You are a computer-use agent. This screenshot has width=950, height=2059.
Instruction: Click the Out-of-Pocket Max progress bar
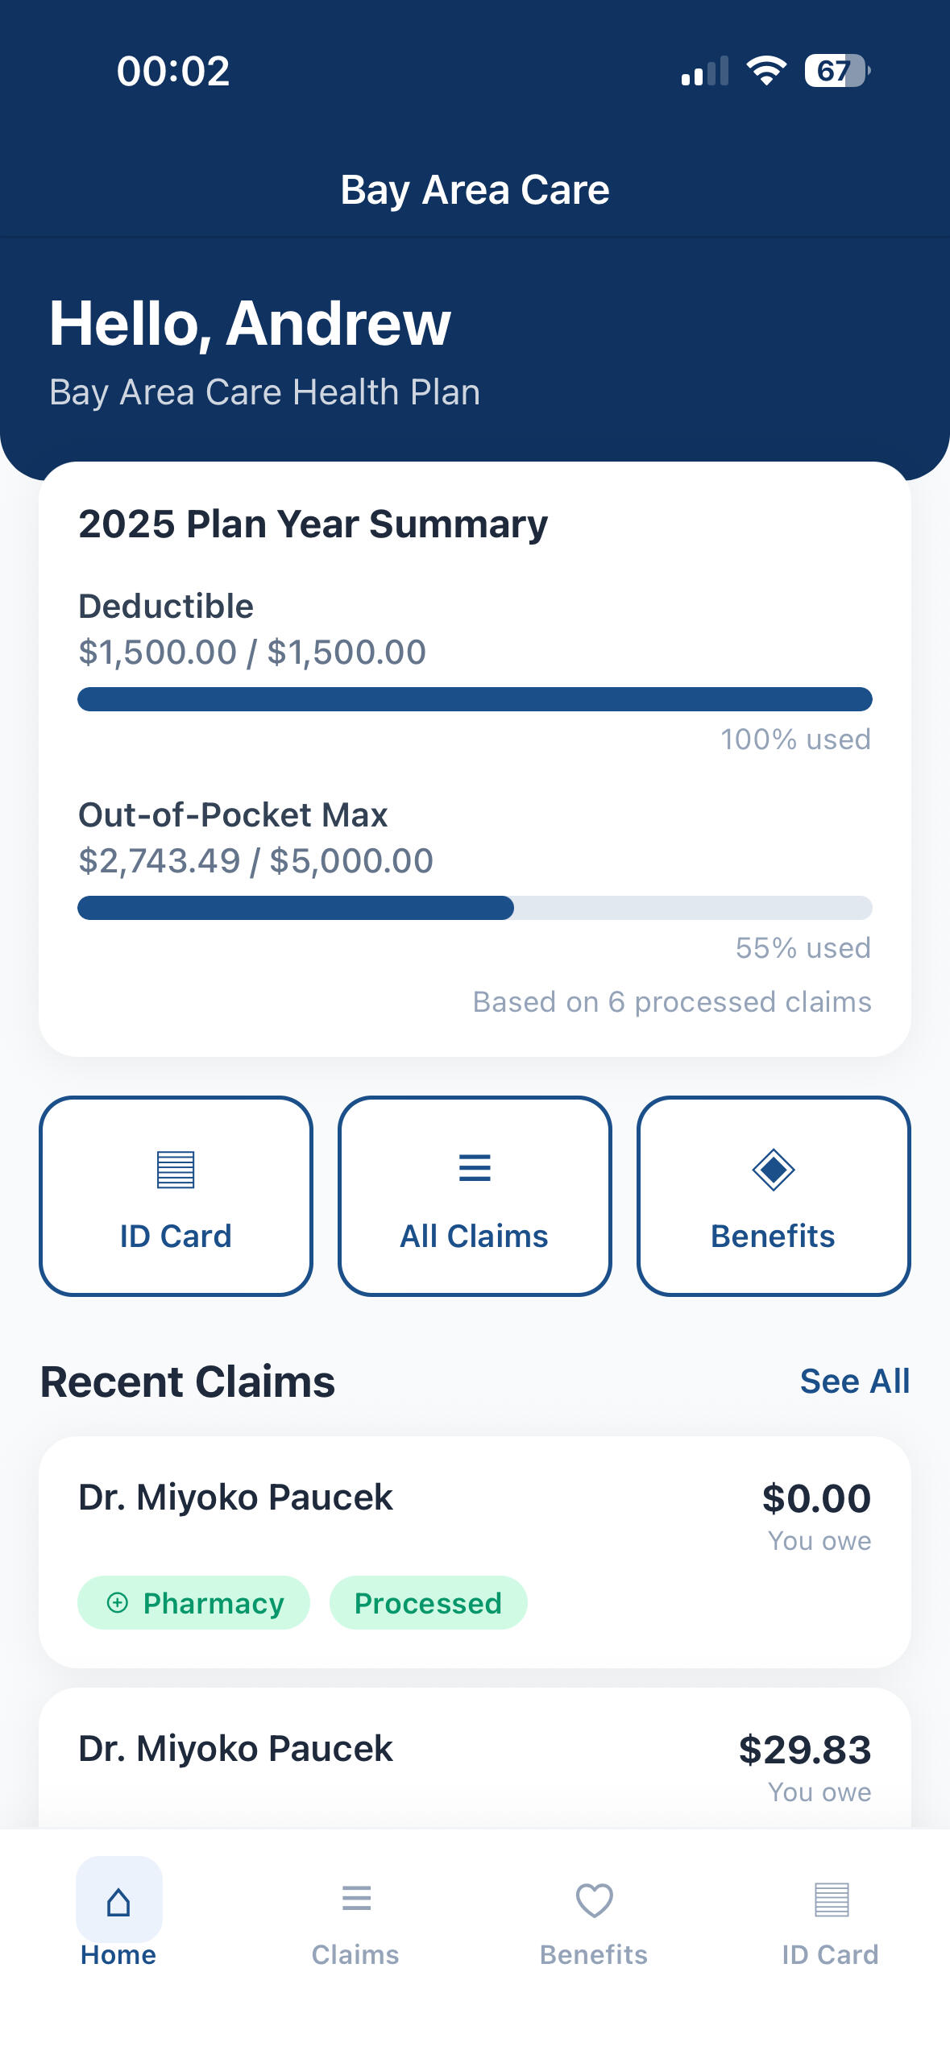(475, 908)
